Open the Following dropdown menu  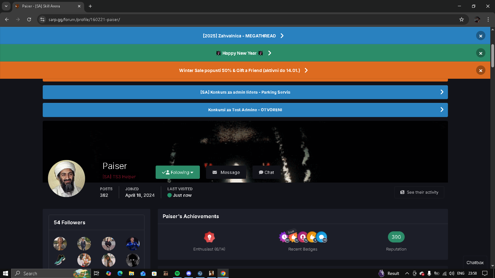(x=178, y=172)
